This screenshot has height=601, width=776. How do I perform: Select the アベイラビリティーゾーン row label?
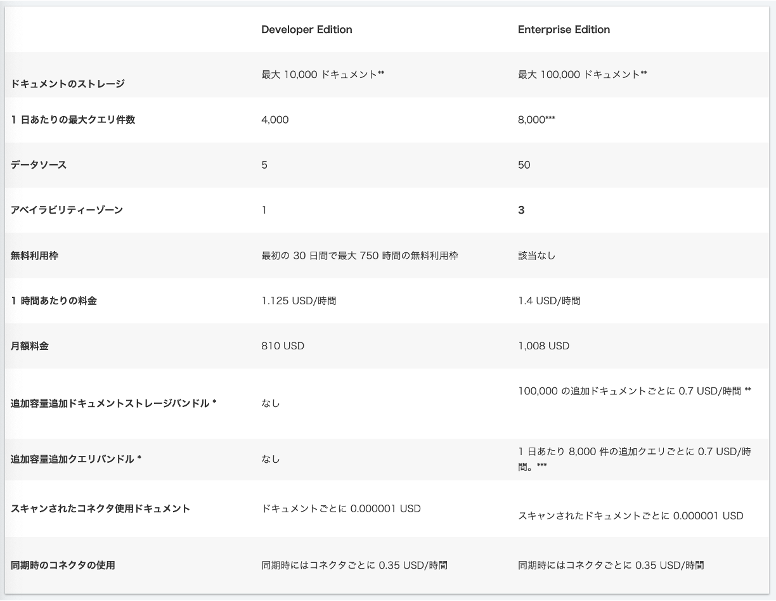click(67, 210)
